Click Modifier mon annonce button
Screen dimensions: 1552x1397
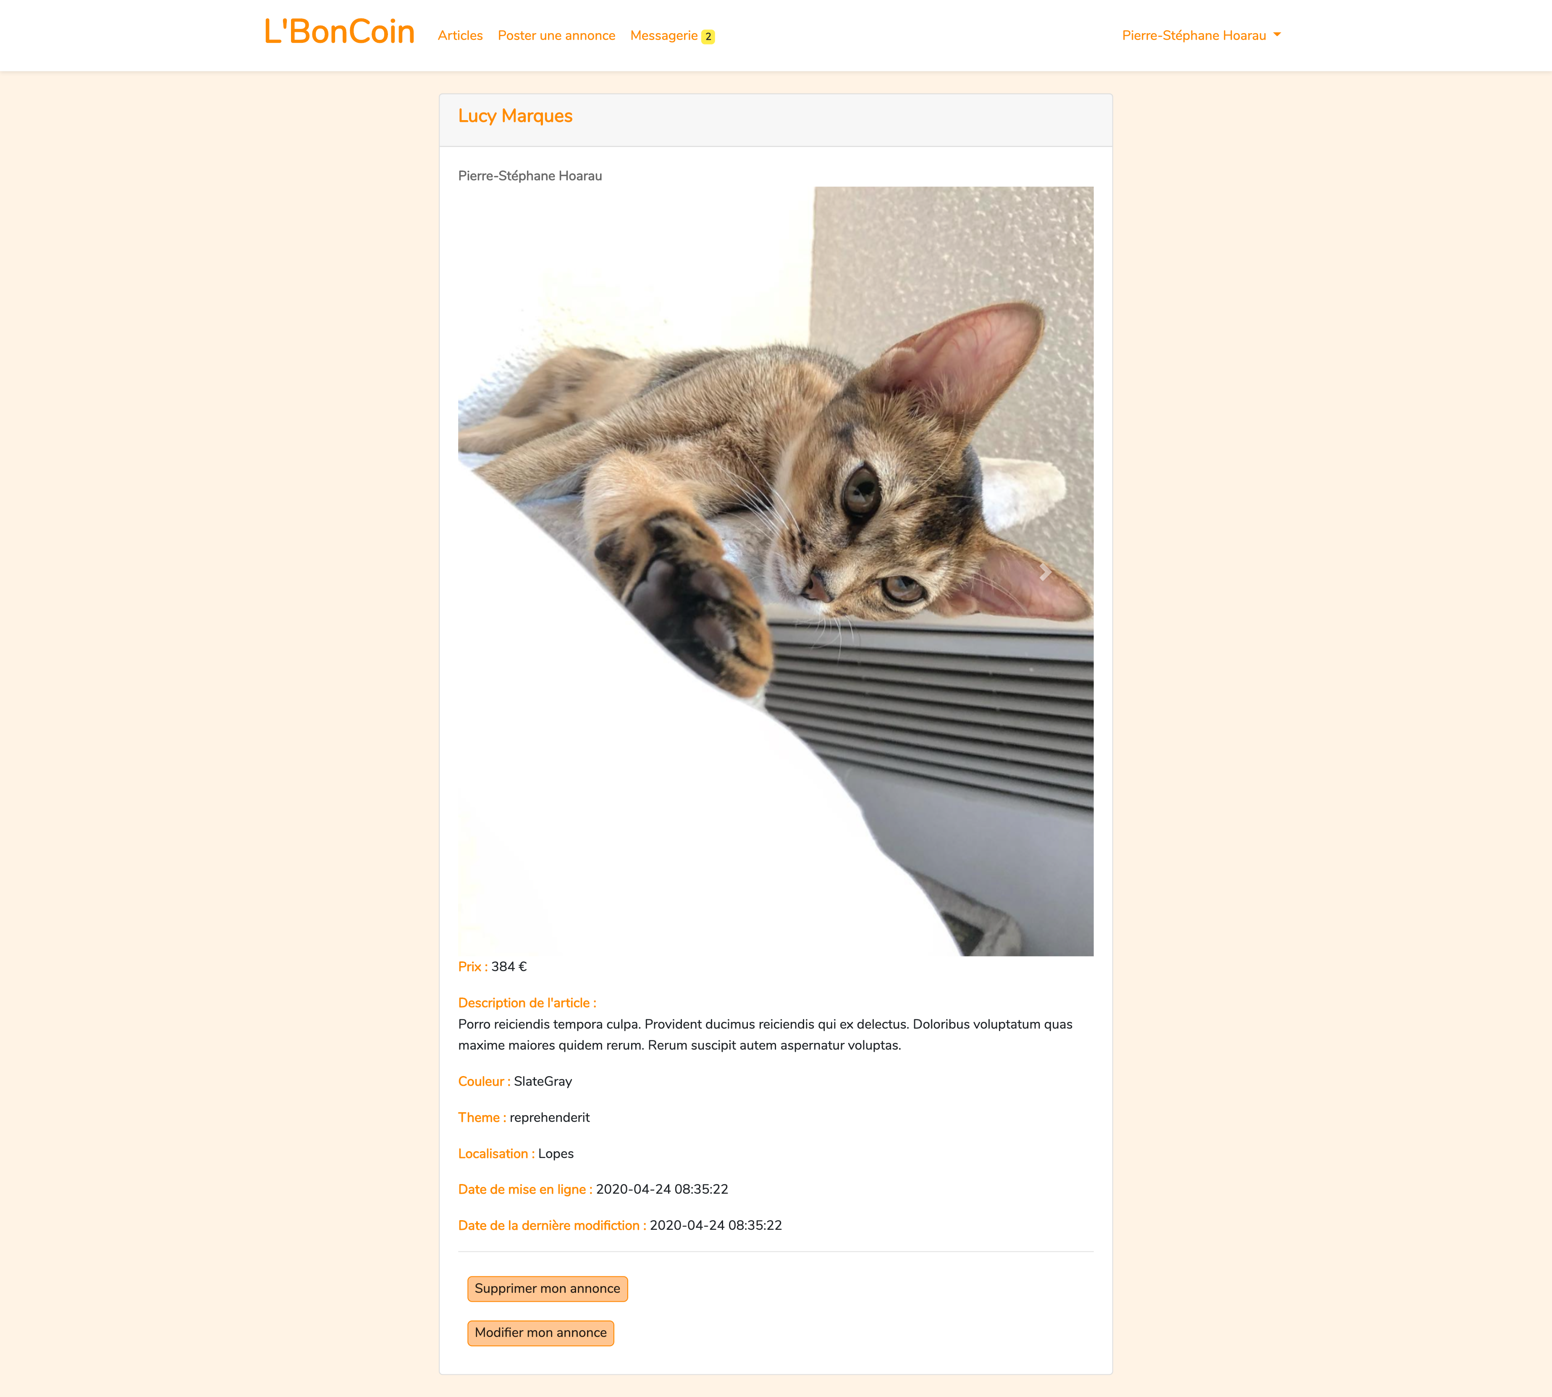(x=540, y=1333)
